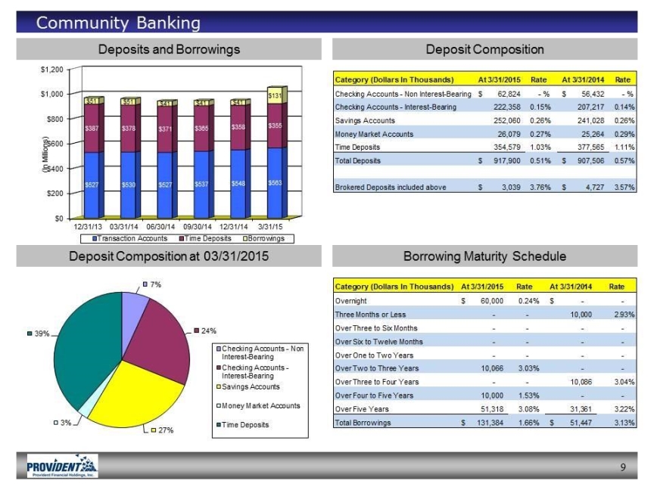Click the Over Four to Five Years row
Screen dimensions: 654x490
pyautogui.click(x=484, y=395)
